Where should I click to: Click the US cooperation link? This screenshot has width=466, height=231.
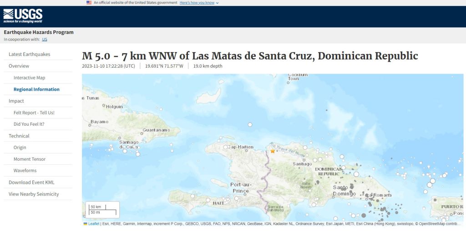pyautogui.click(x=45, y=39)
